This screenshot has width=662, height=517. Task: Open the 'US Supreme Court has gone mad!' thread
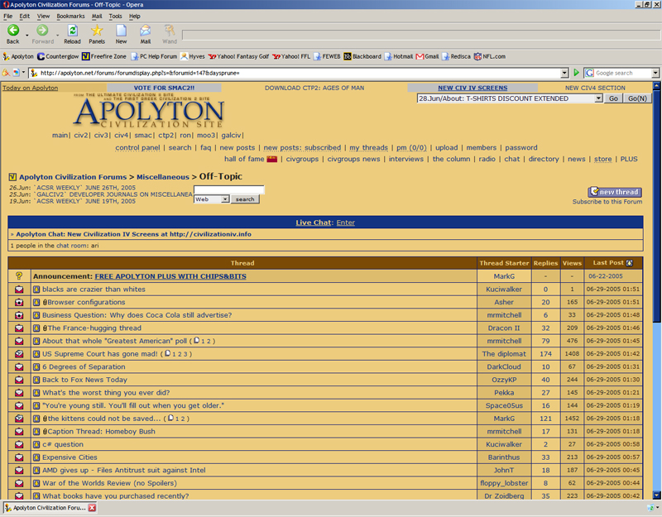point(99,354)
